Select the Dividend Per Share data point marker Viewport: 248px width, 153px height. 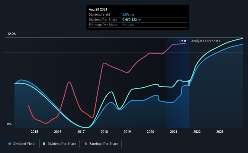click(189, 81)
